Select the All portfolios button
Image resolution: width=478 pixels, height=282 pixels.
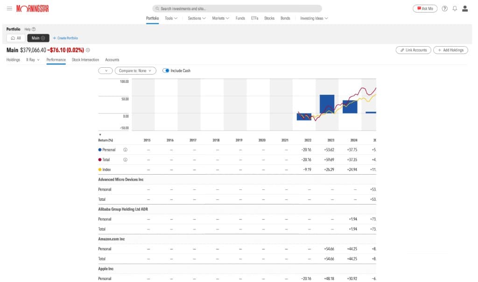(16, 38)
